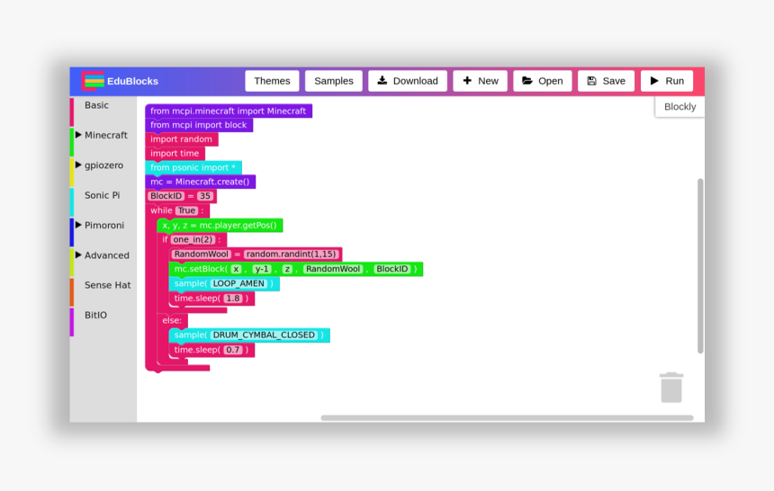Click the open folder icon
This screenshot has height=491, width=774.
(527, 80)
